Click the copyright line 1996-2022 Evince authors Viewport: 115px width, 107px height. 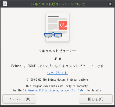click(57, 80)
